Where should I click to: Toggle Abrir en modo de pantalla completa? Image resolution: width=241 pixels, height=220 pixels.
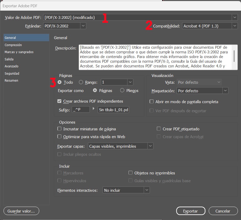coord(152,102)
